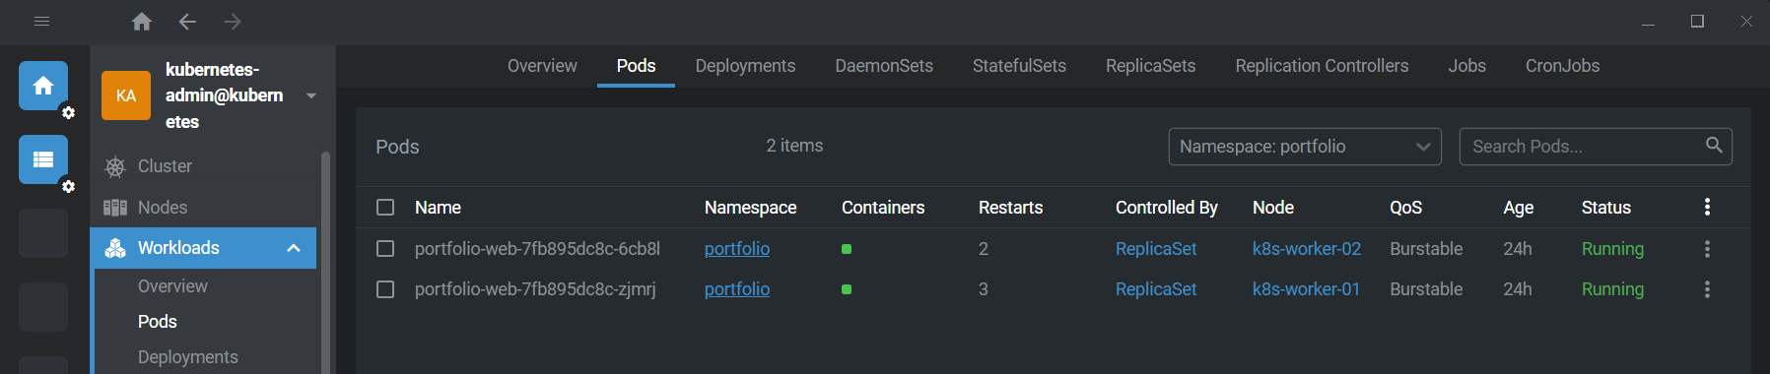Sort pods by Controlled By column
Image resolution: width=1770 pixels, height=374 pixels.
(x=1167, y=208)
